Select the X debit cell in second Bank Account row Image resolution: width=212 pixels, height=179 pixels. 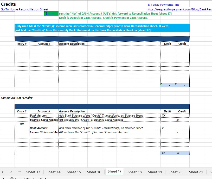click(168, 128)
